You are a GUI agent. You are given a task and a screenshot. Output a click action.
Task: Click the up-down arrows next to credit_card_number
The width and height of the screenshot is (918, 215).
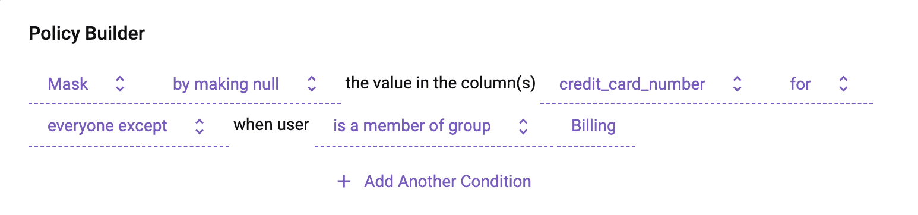click(x=737, y=84)
